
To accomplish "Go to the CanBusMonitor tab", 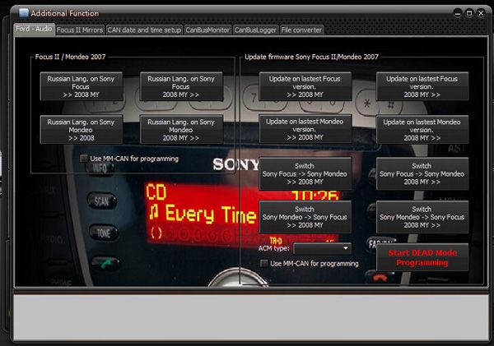I will (x=207, y=30).
